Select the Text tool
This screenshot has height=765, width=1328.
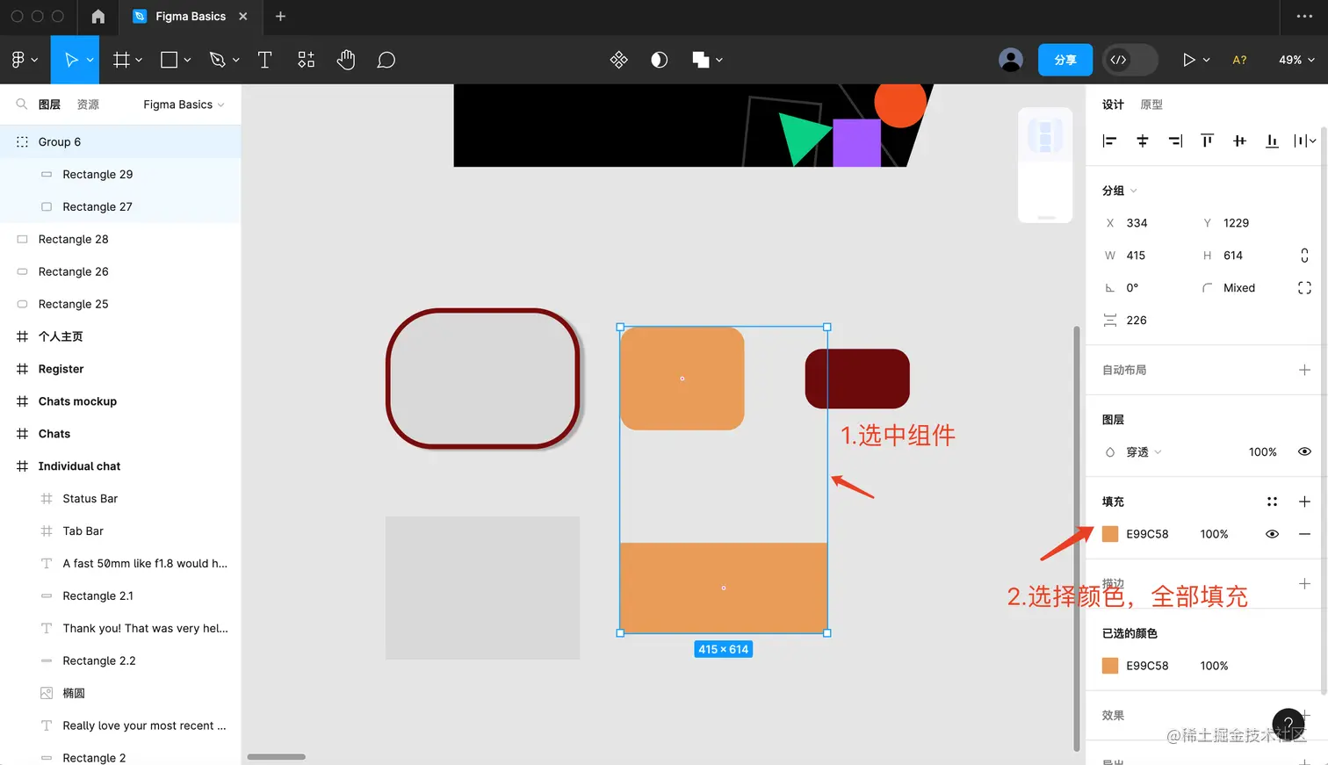tap(264, 60)
